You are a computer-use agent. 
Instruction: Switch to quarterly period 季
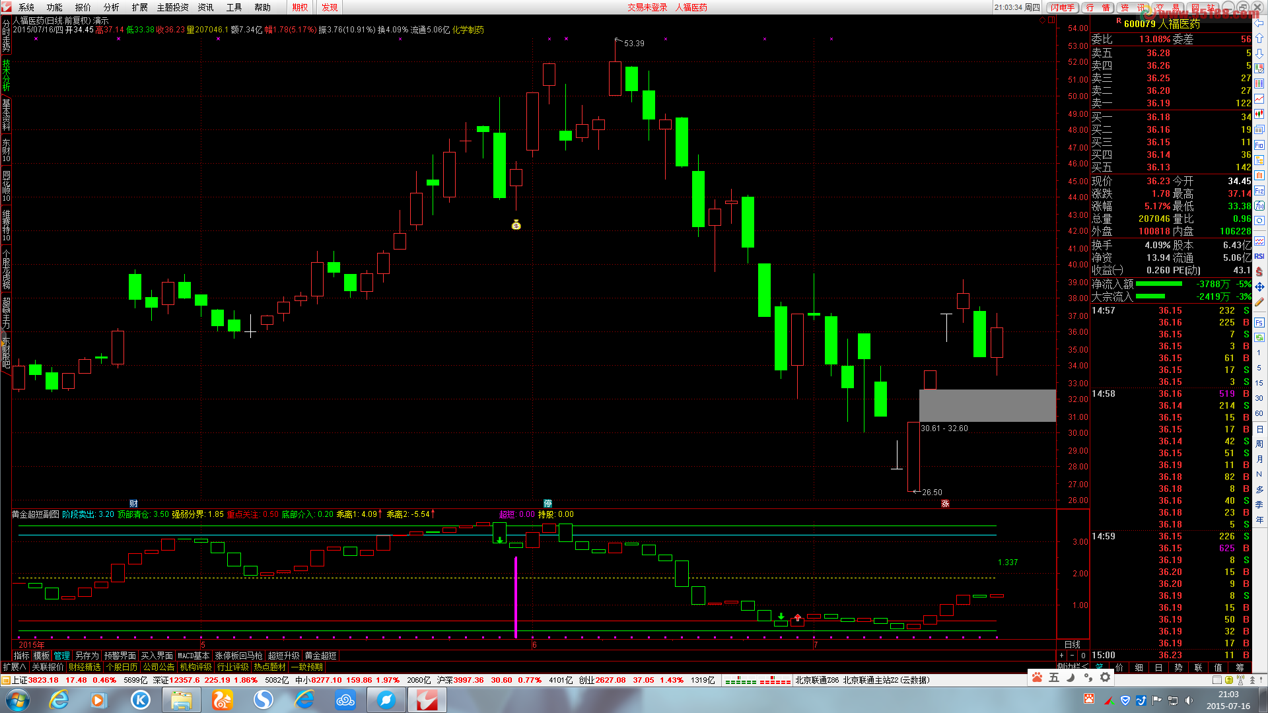coord(1259,504)
